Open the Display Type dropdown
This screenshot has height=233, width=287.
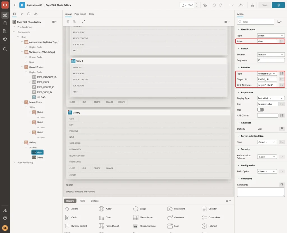pos(271,98)
